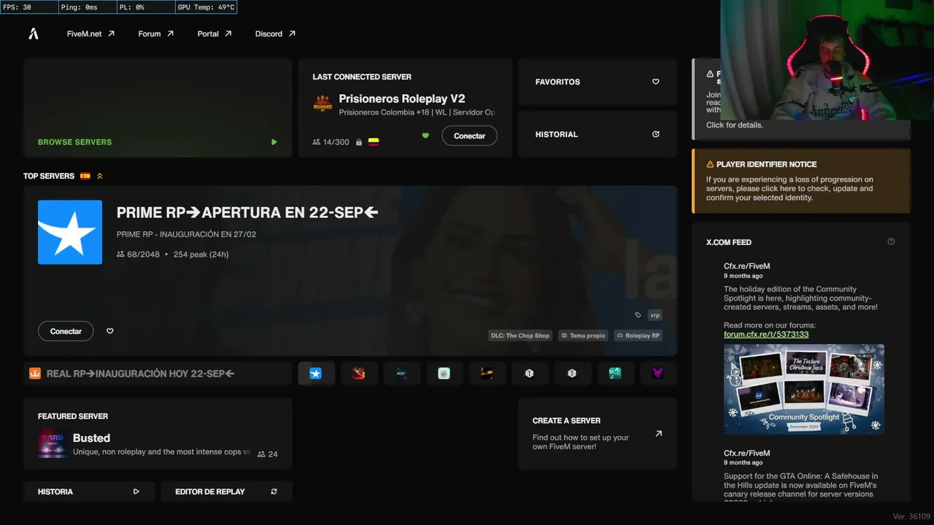Select the first white cube server icon

click(530, 373)
